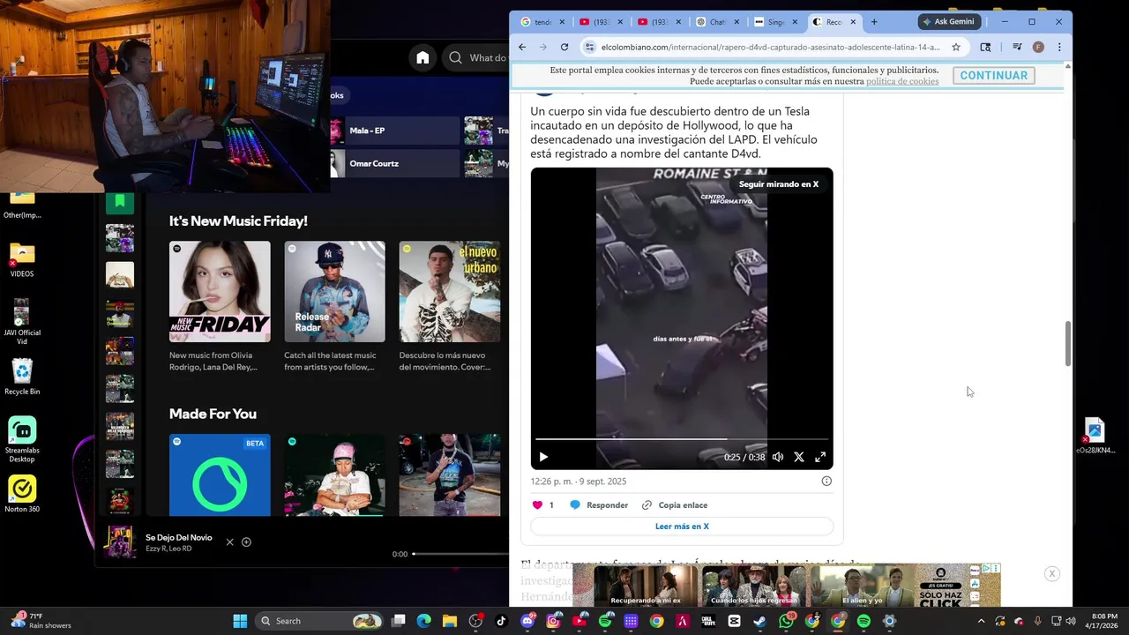Bookmark this page with star icon
Image resolution: width=1129 pixels, height=635 pixels.
coord(956,47)
